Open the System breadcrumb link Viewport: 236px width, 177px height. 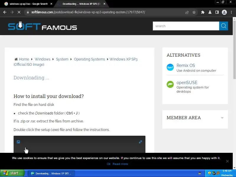point(62,59)
